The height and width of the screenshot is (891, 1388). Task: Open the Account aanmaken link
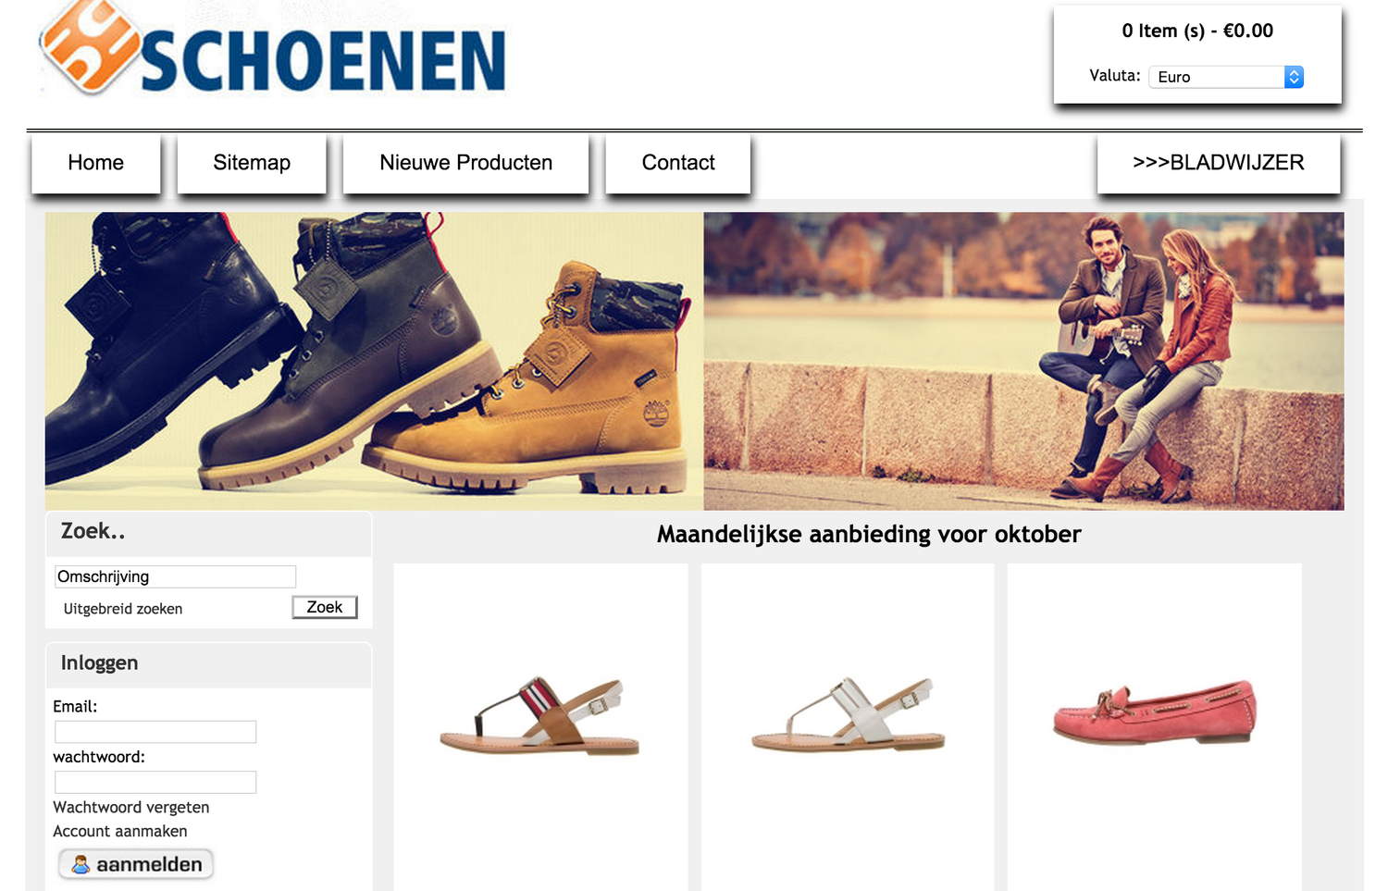120,831
